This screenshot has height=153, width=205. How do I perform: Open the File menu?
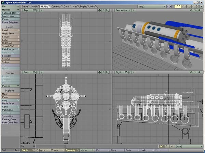[x=10, y=6]
